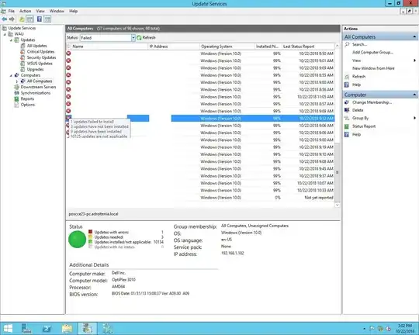Open the View menu in menu bar
The height and width of the screenshot is (335, 419).
(x=40, y=11)
